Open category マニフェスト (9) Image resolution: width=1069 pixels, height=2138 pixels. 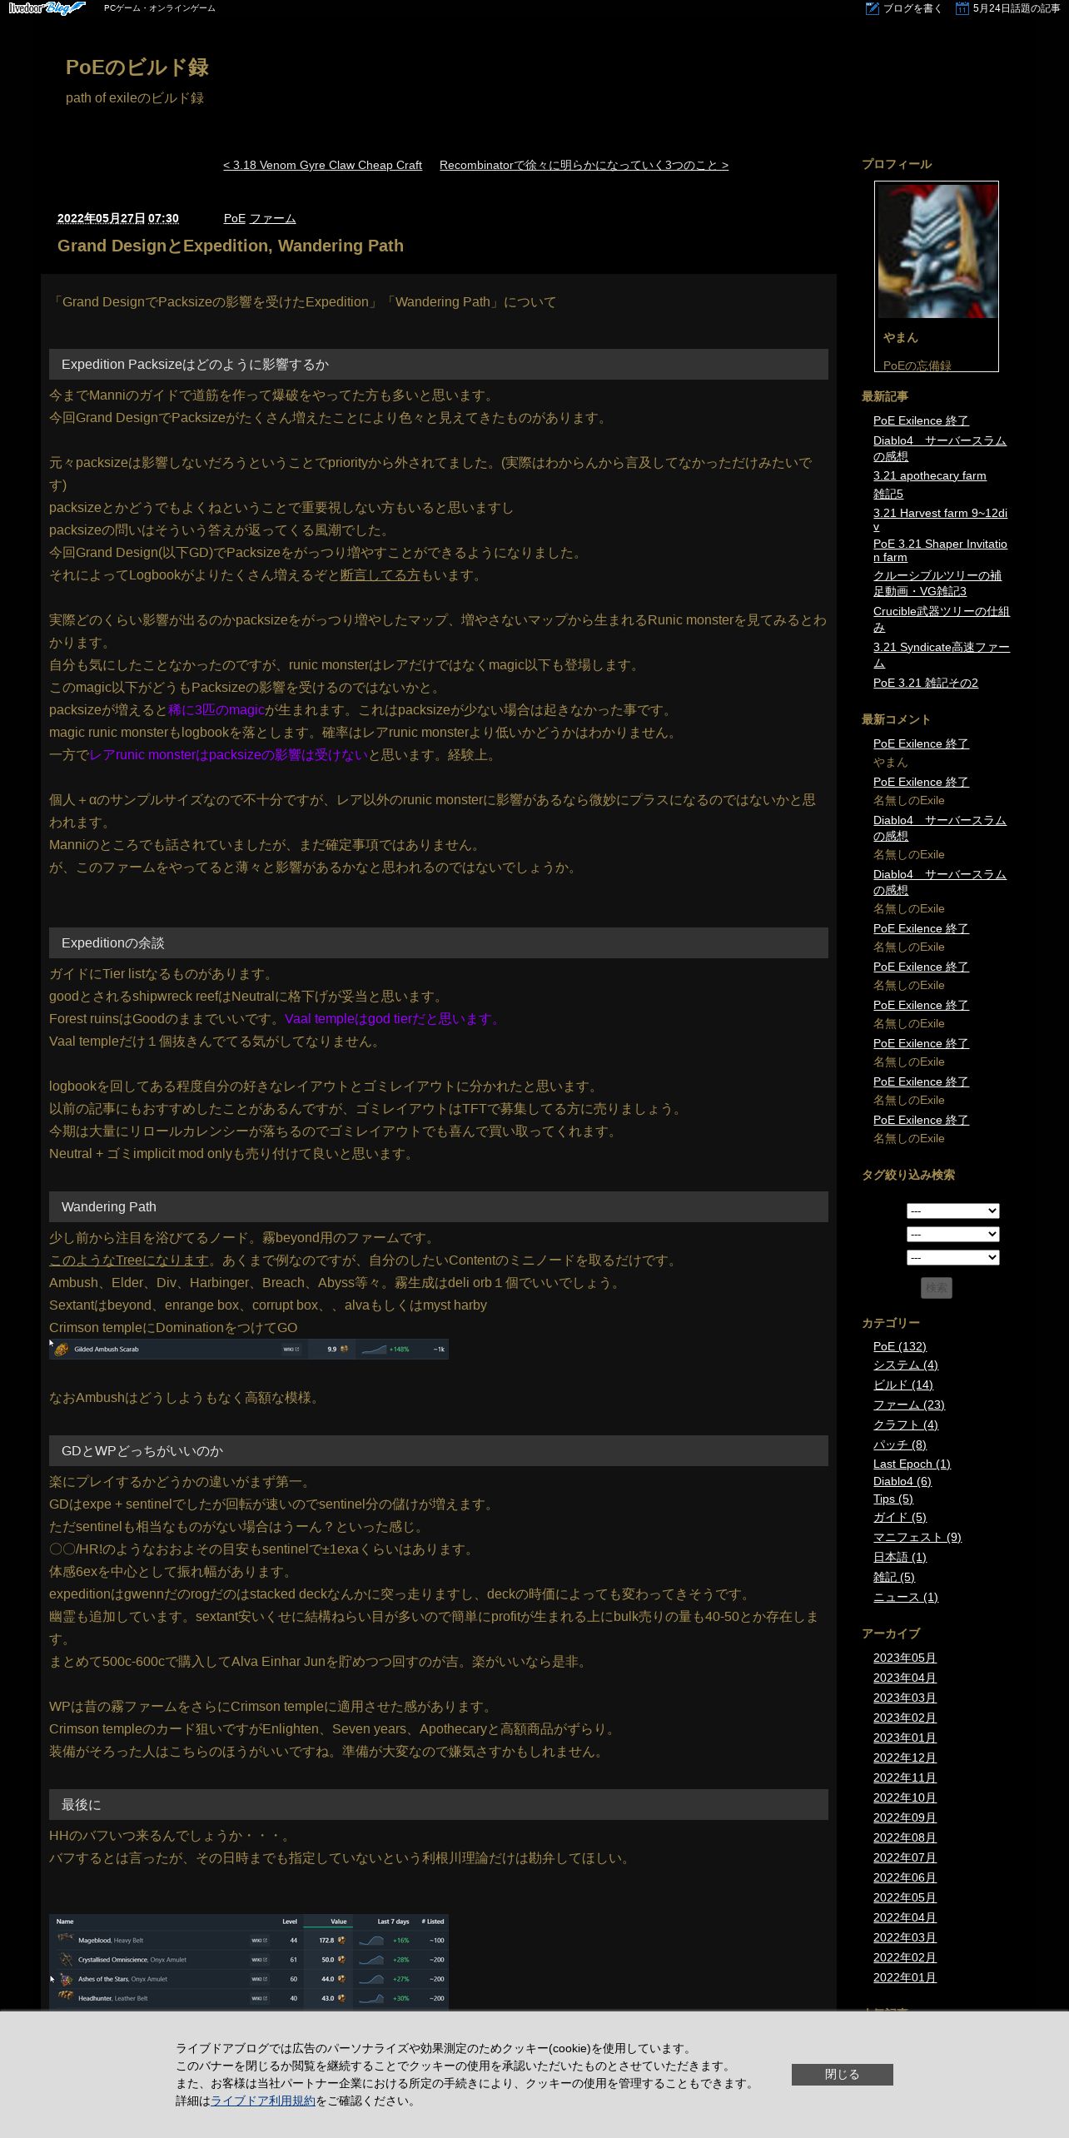point(917,1537)
